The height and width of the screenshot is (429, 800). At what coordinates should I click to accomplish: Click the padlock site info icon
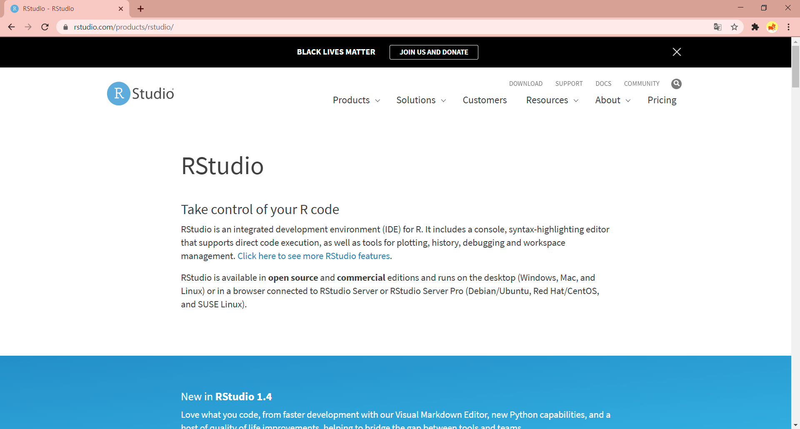[x=65, y=27]
